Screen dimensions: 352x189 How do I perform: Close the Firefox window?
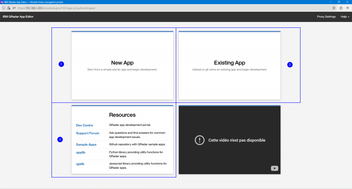click(347, 2)
